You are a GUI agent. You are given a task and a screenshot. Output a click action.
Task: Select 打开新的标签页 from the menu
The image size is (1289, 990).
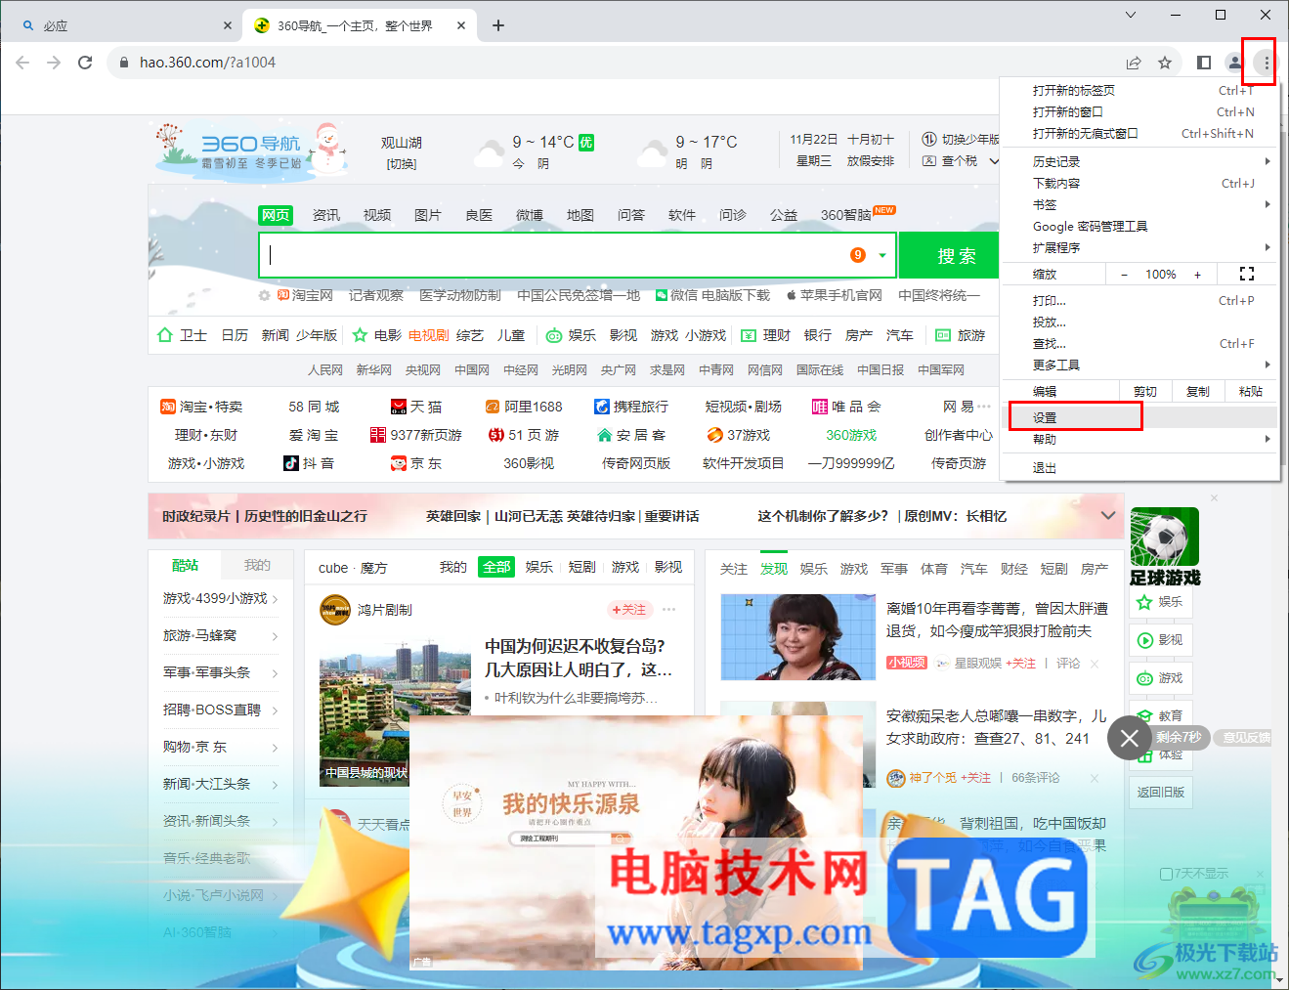pos(1139,90)
